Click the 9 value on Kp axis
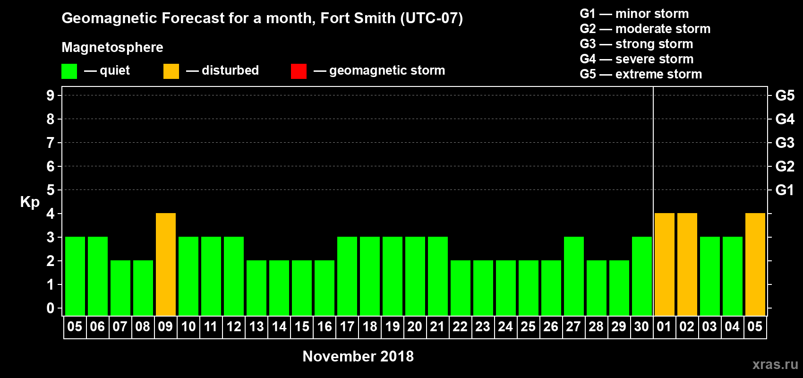The image size is (803, 378). pos(51,95)
